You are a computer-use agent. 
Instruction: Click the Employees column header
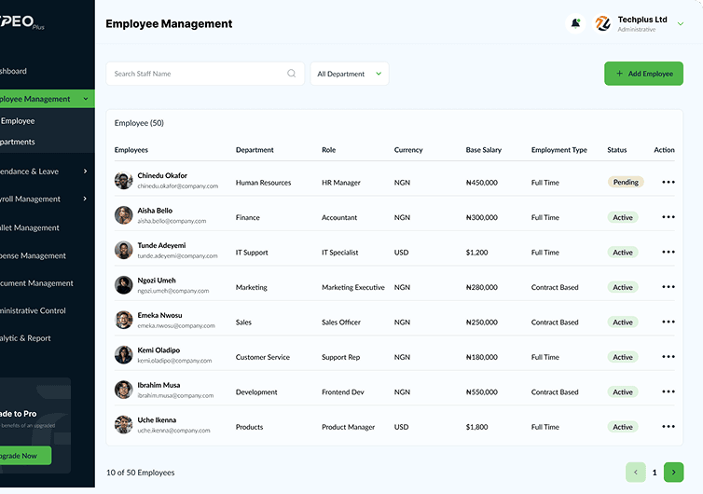coord(131,150)
